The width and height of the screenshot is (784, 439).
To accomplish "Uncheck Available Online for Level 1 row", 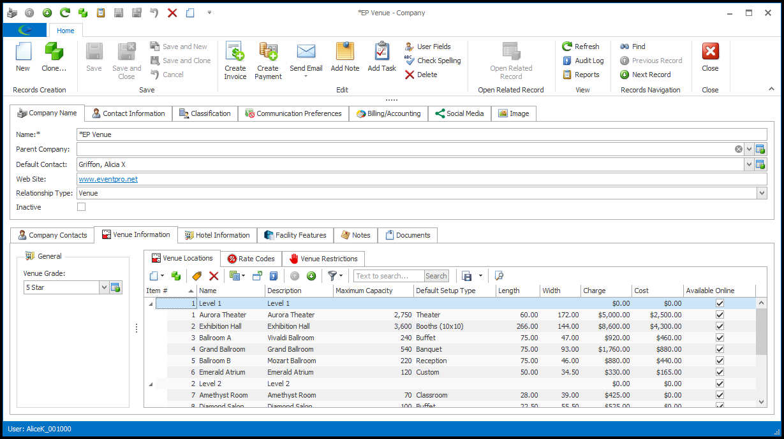I will [x=720, y=303].
